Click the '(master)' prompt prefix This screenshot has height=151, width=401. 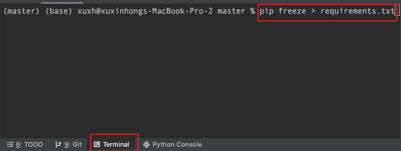[x=22, y=11]
